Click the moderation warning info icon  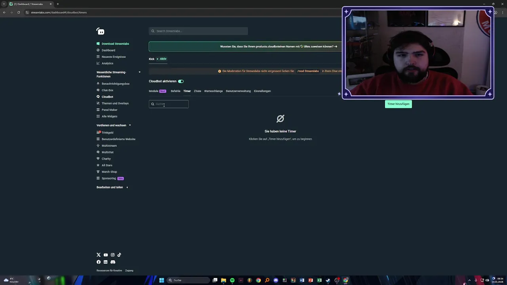(x=219, y=71)
